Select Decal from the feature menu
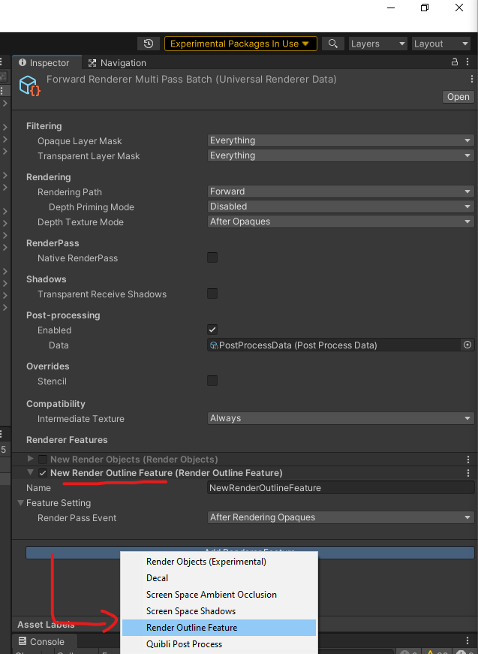Image resolution: width=478 pixels, height=654 pixels. [x=219, y=578]
